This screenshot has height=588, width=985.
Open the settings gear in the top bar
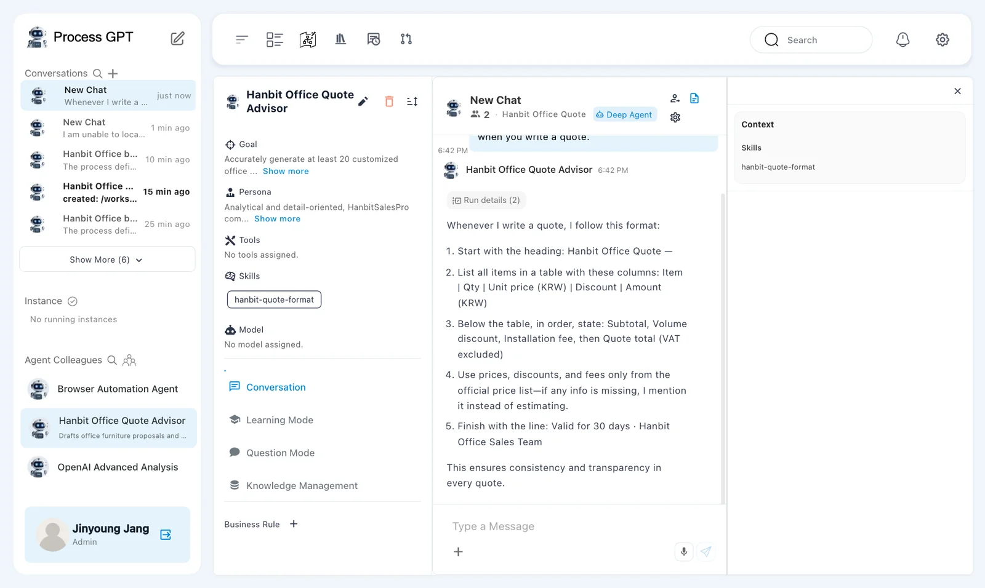(x=943, y=39)
